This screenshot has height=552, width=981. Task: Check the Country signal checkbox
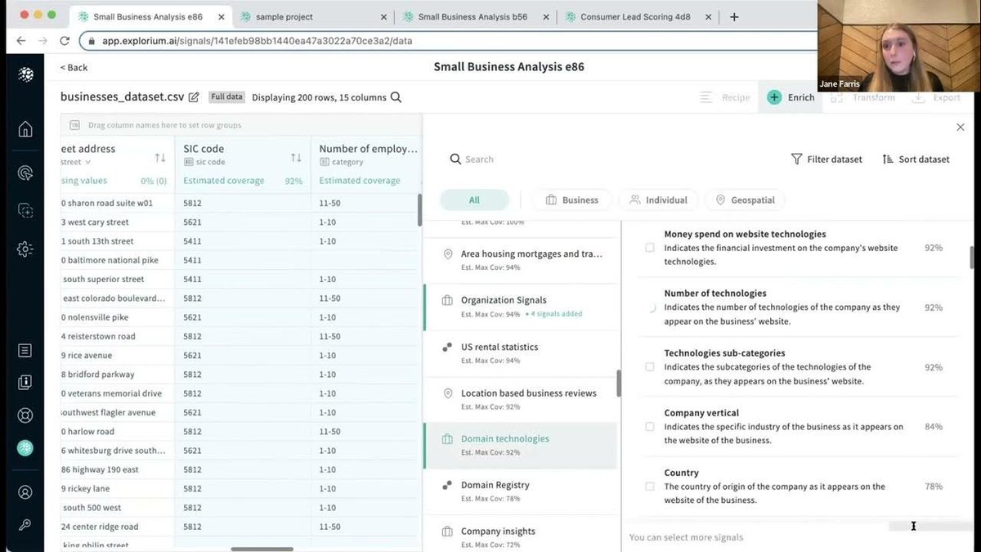point(650,486)
